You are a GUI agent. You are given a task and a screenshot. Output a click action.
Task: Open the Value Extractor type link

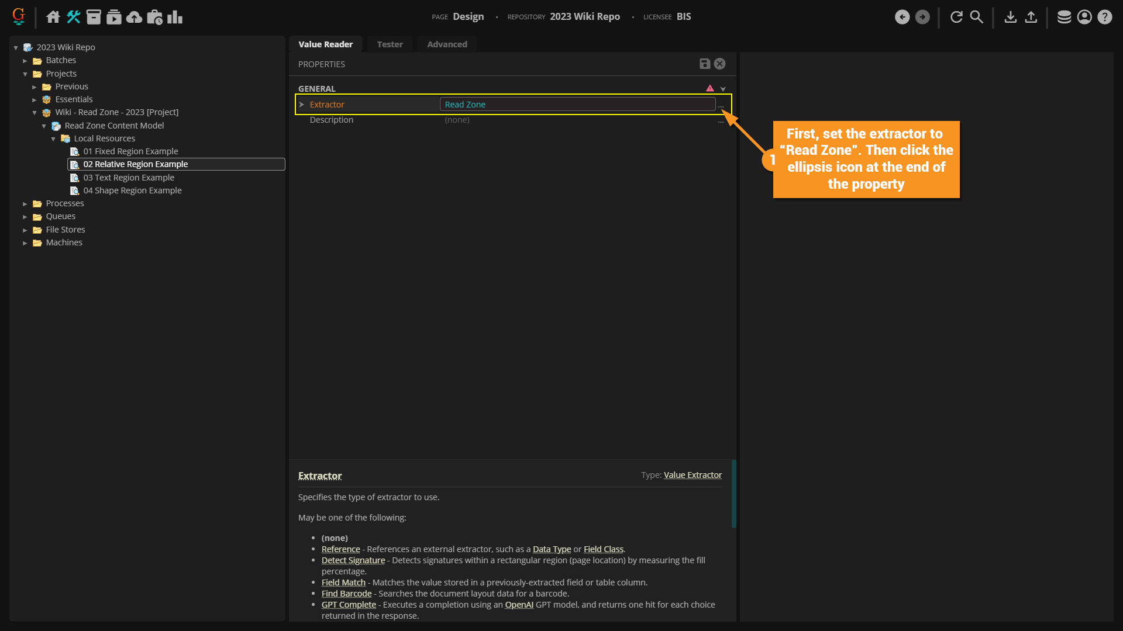[x=693, y=475]
